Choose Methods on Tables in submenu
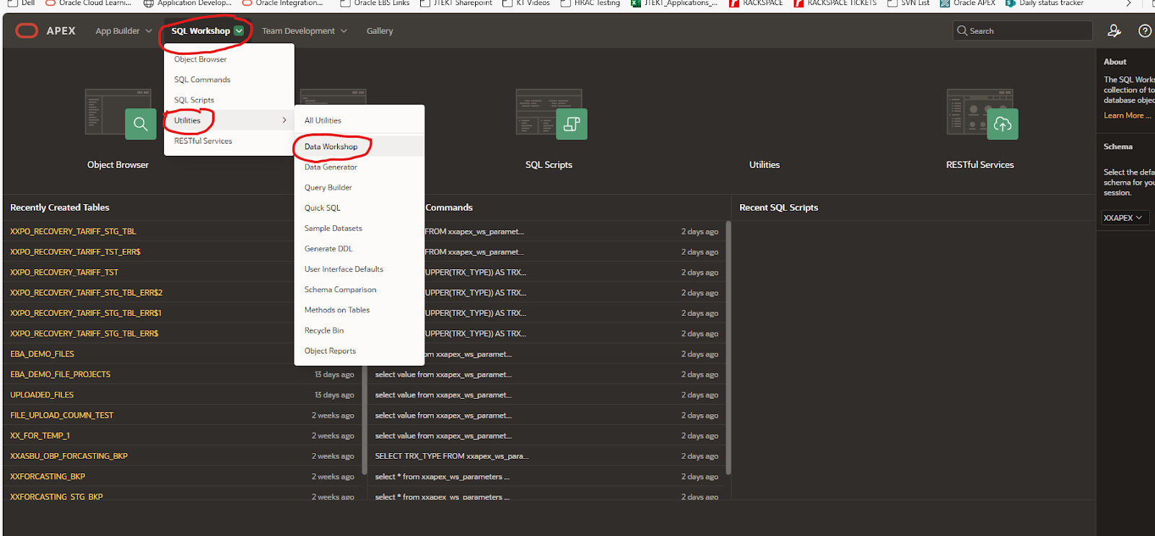The width and height of the screenshot is (1155, 536). tap(337, 310)
